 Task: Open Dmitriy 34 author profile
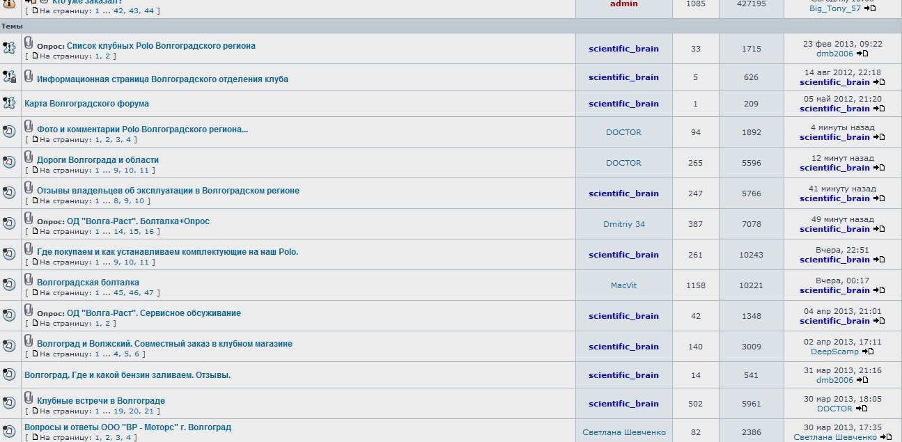click(623, 224)
